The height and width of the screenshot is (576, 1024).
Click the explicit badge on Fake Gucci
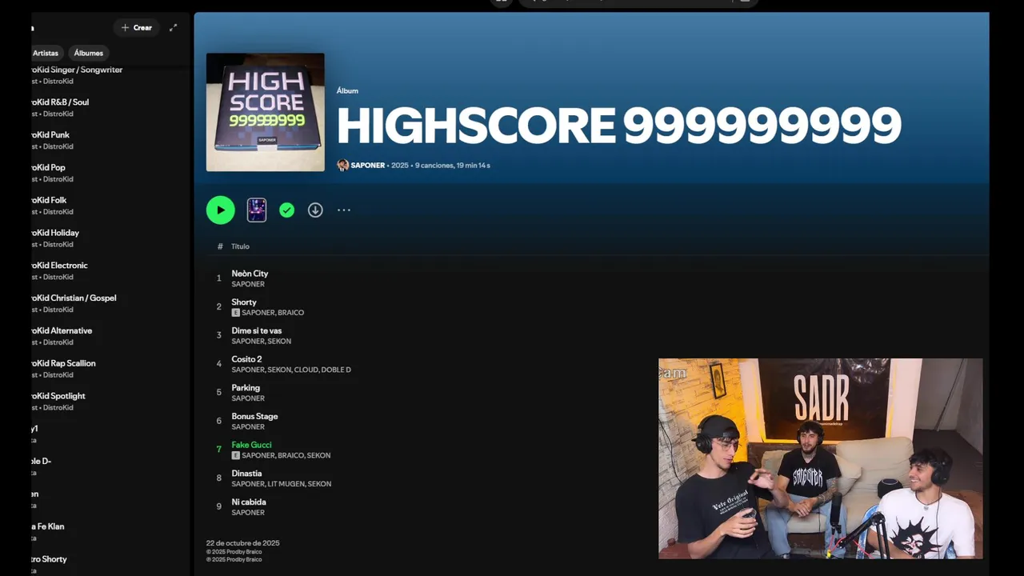click(x=235, y=455)
